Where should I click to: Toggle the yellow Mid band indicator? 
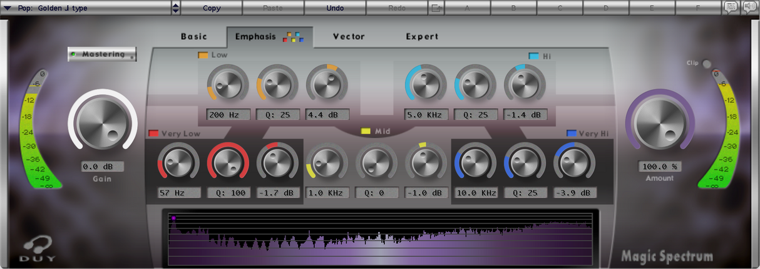(366, 132)
